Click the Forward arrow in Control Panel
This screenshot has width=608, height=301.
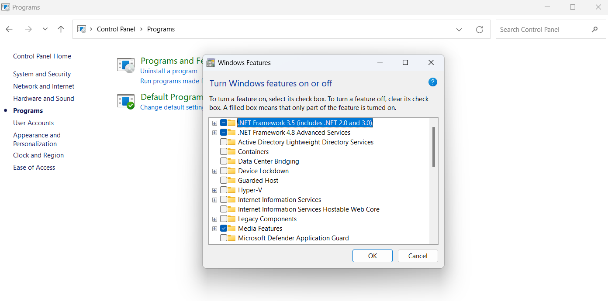click(28, 29)
